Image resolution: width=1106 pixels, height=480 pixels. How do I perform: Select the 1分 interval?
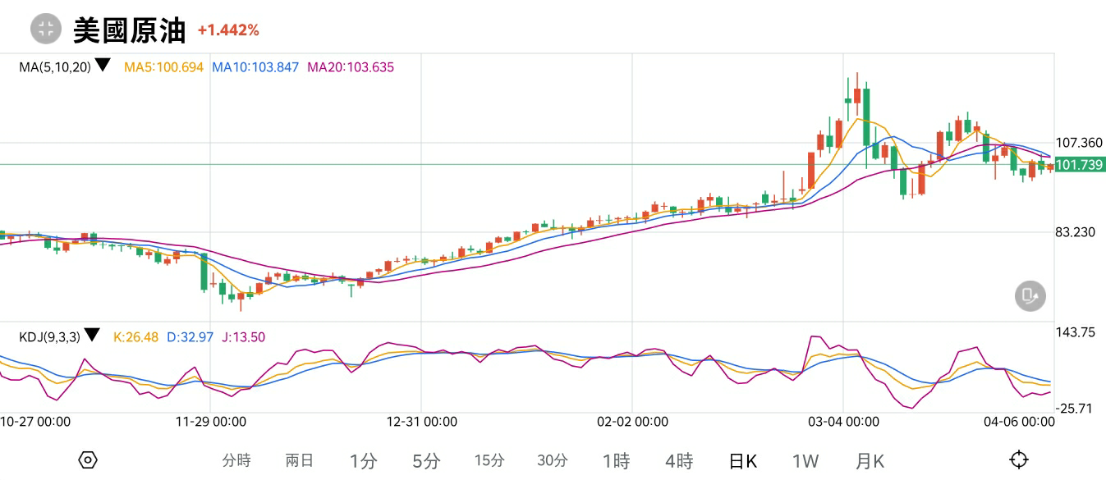click(363, 461)
